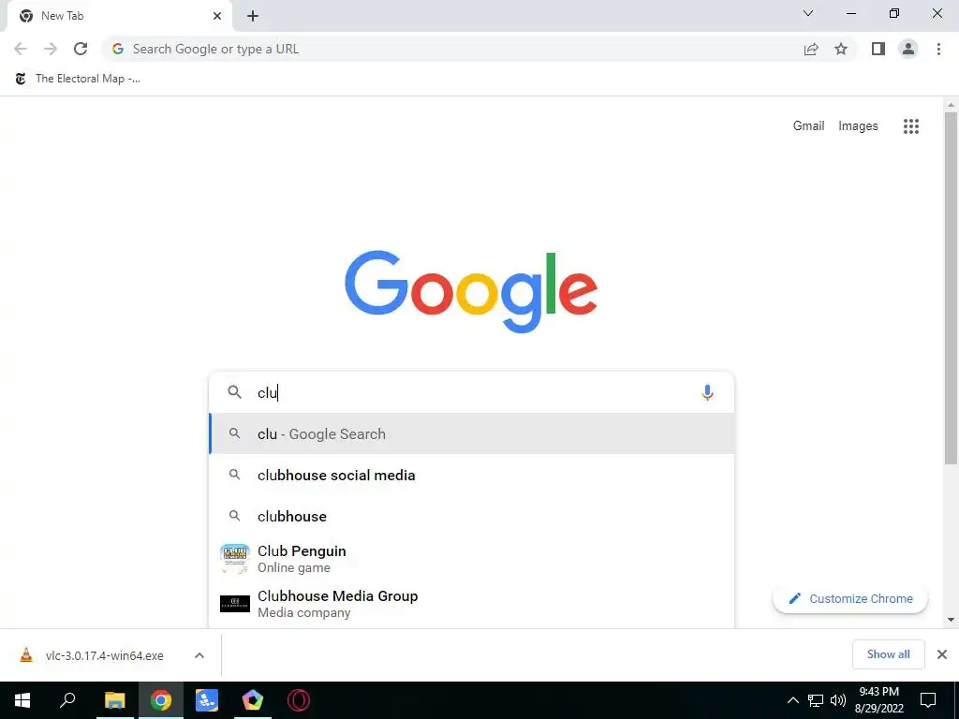Click Chrome icon in taskbar
959x719 pixels.
(x=161, y=700)
